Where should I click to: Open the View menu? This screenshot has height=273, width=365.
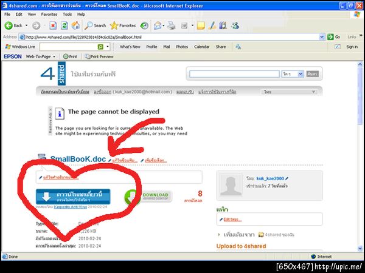pyautogui.click(x=32, y=14)
